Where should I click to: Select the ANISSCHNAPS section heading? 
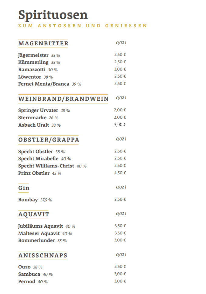[43, 256]
